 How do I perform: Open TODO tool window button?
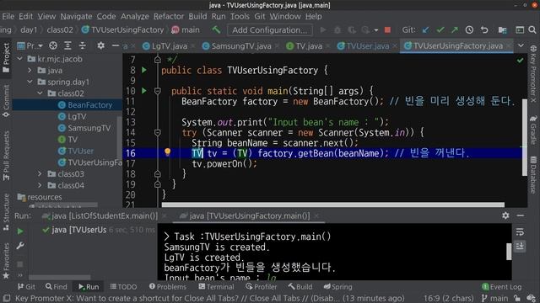(x=124, y=286)
